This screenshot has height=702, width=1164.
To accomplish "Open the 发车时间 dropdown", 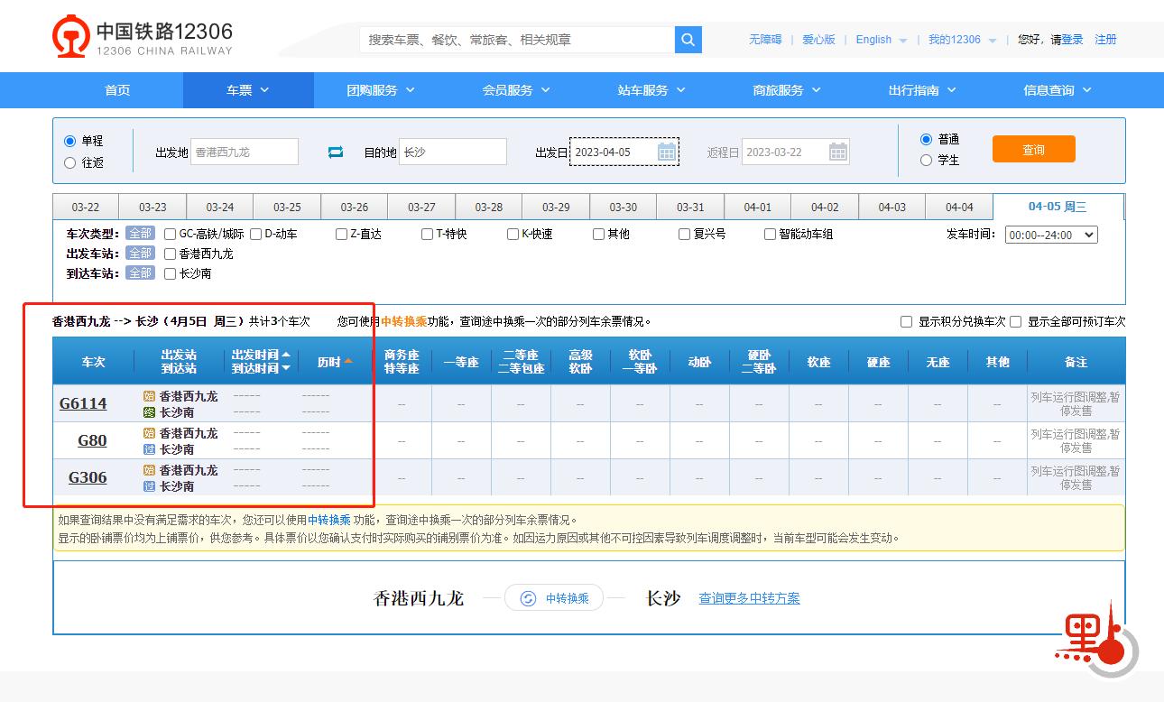I will tap(1050, 234).
